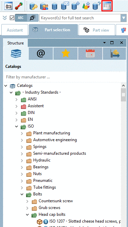Open the database users icon
The width and height of the screenshot is (128, 227).
44,6
